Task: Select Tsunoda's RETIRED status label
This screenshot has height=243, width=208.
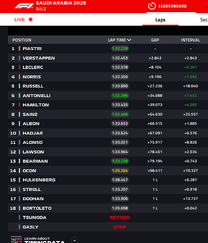Action: (120, 218)
